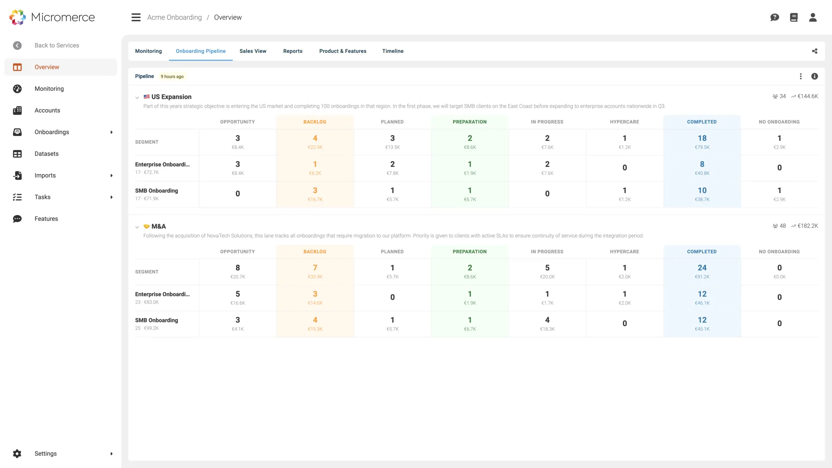
Task: Click the '9 hours ago' badge
Action: 172,76
